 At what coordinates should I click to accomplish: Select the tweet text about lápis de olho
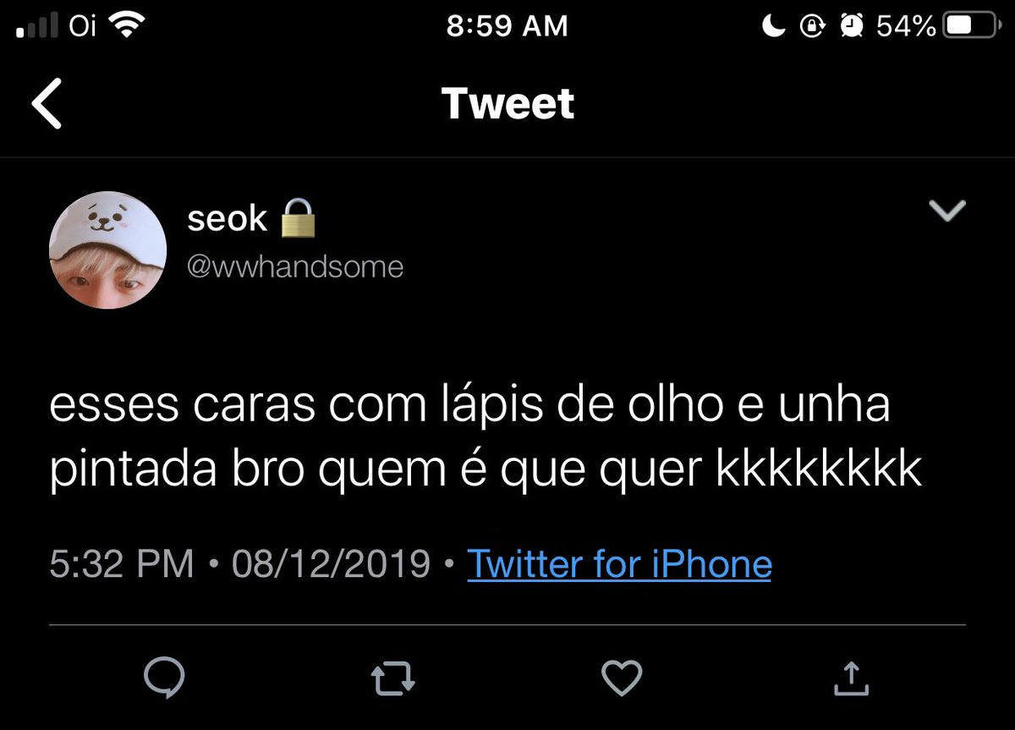(x=485, y=438)
